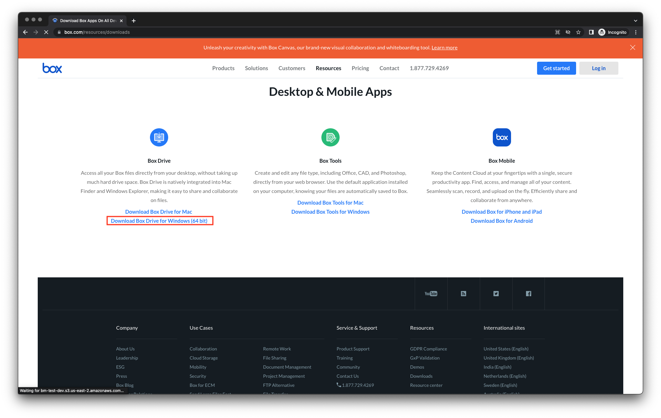This screenshot has width=661, height=418.
Task: Dismiss the orange Box Canvas banner
Action: 632,47
